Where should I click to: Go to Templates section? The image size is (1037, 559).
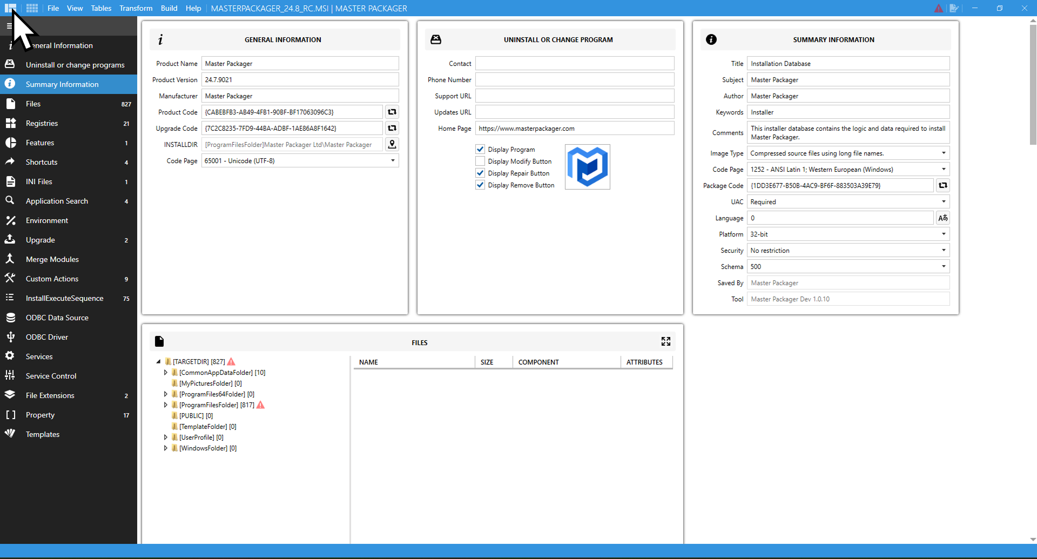(69, 434)
